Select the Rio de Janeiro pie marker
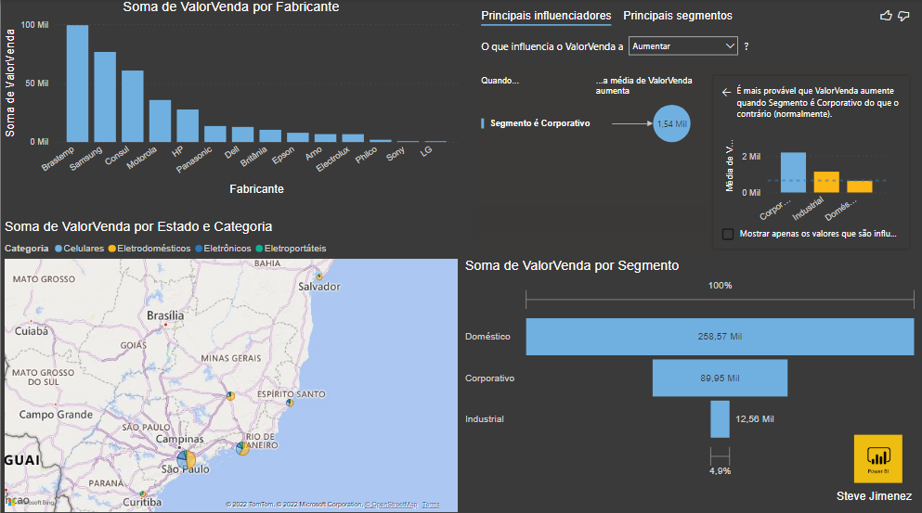This screenshot has height=513, width=922. click(242, 449)
